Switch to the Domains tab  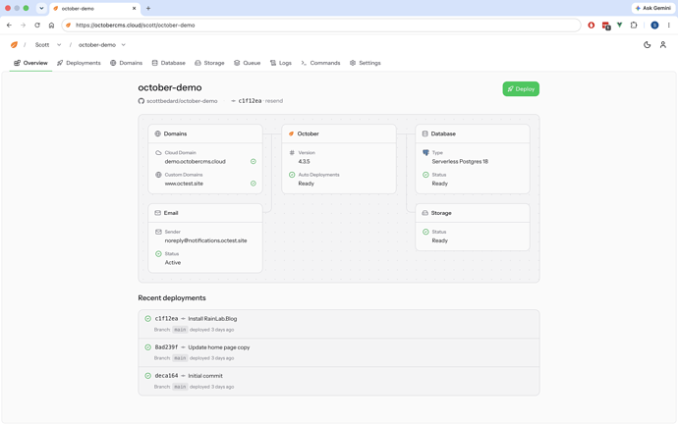(126, 63)
